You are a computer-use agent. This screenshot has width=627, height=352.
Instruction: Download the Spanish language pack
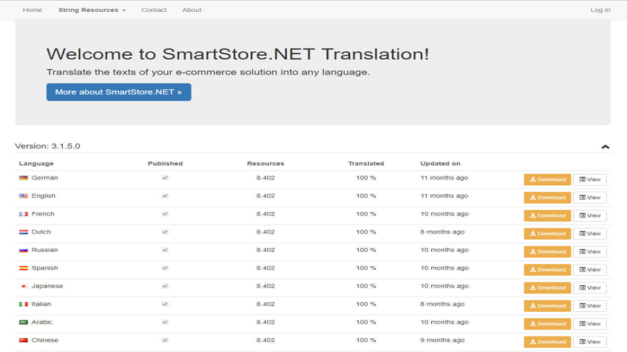[x=547, y=270]
